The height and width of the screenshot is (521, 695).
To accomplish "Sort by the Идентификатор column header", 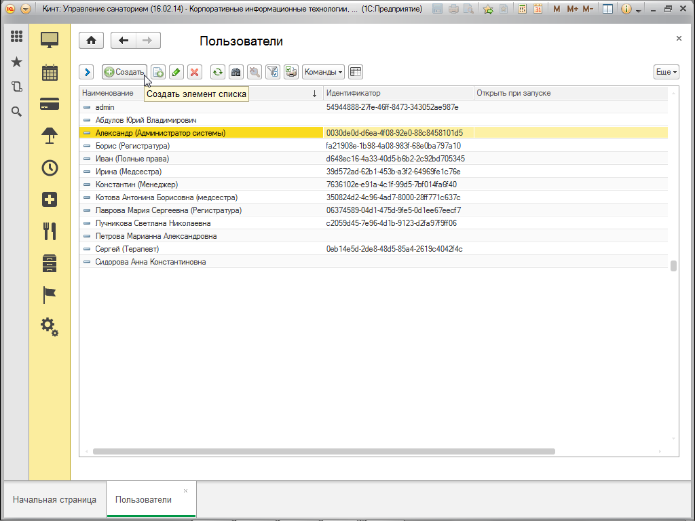I will [x=398, y=93].
